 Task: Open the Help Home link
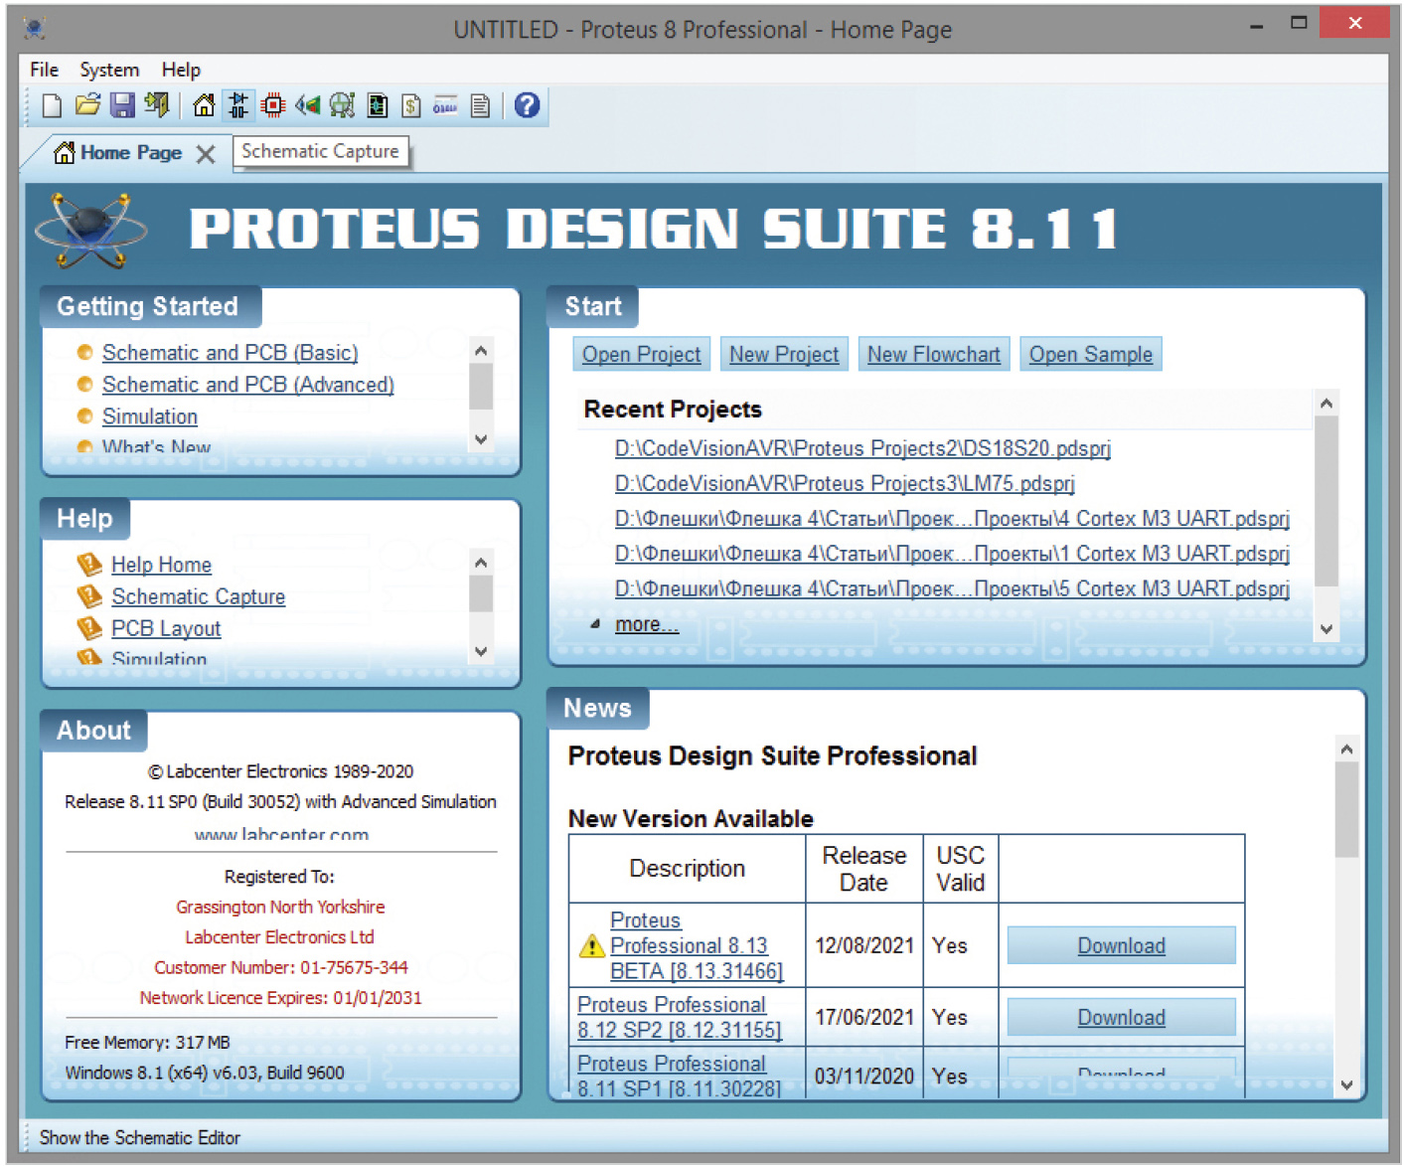[161, 565]
